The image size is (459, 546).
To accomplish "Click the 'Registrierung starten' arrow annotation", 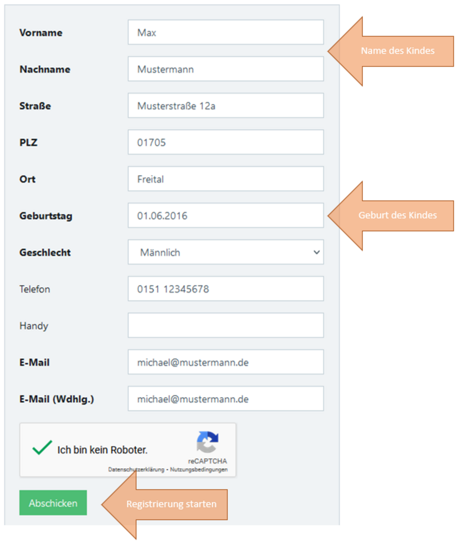I will click(165, 504).
